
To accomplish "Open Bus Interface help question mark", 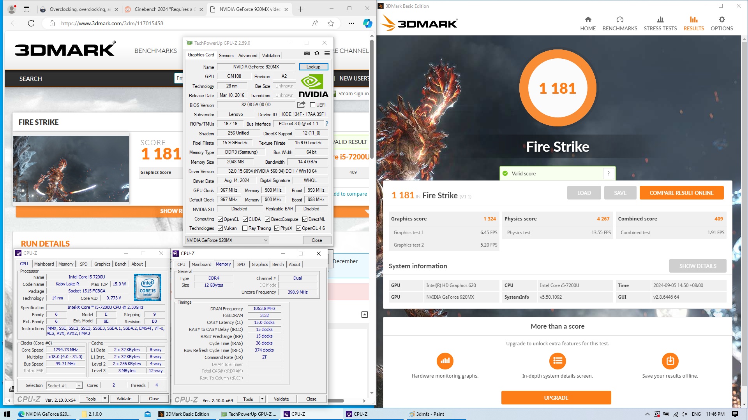I will point(326,124).
